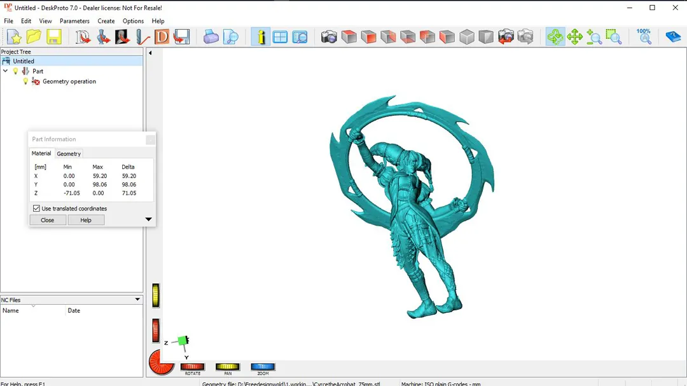Select the default view camera icon
The width and height of the screenshot is (687, 386).
[329, 37]
